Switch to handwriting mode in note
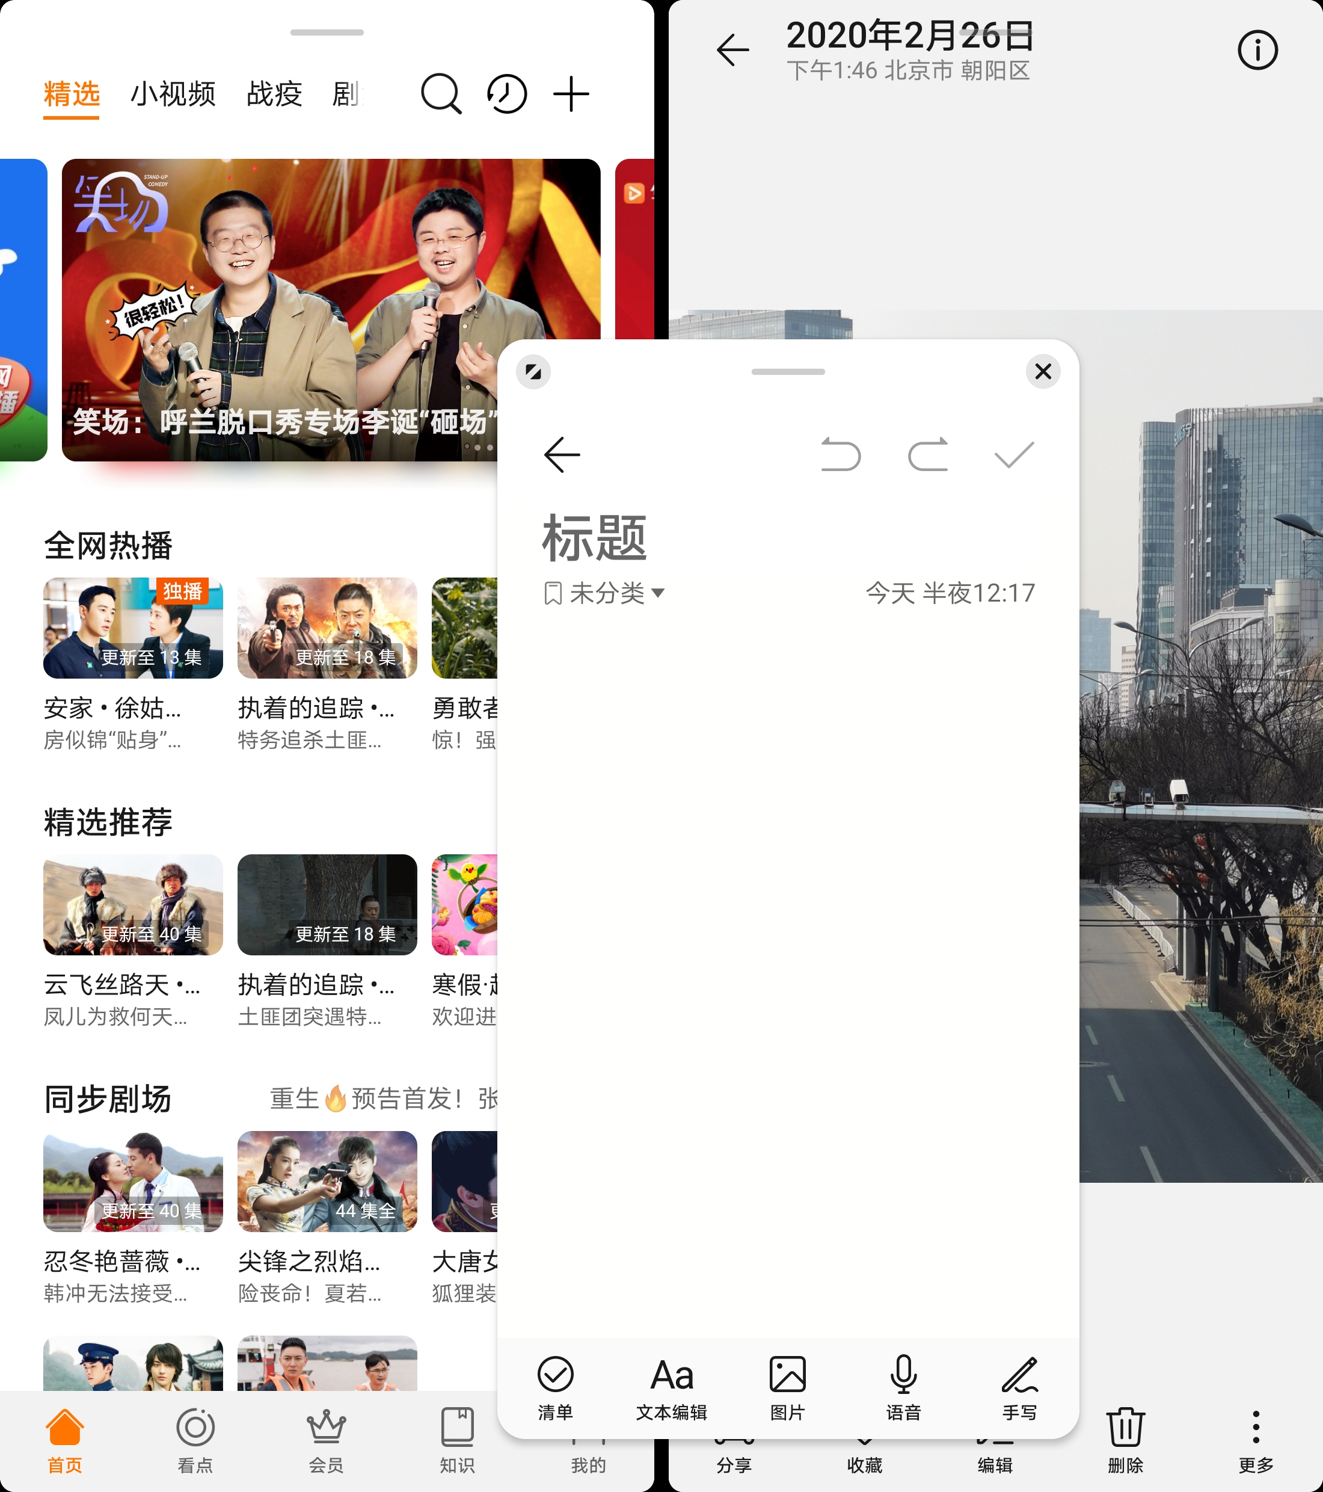The image size is (1323, 1492). (1019, 1387)
